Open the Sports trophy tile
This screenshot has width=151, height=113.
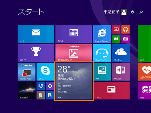[36, 53]
